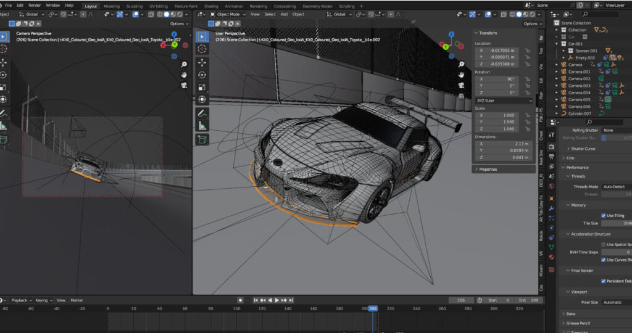Open the Render menu
632x333 pixels.
[x=35, y=5]
